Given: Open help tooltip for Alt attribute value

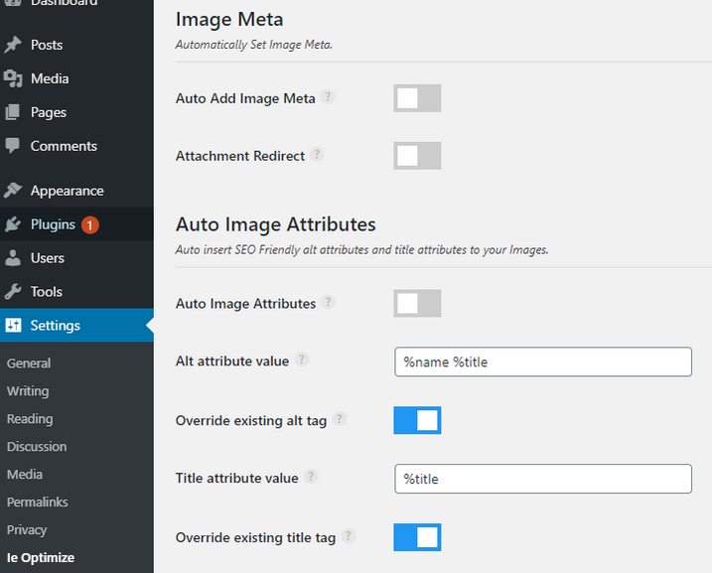Looking at the screenshot, I should (302, 359).
